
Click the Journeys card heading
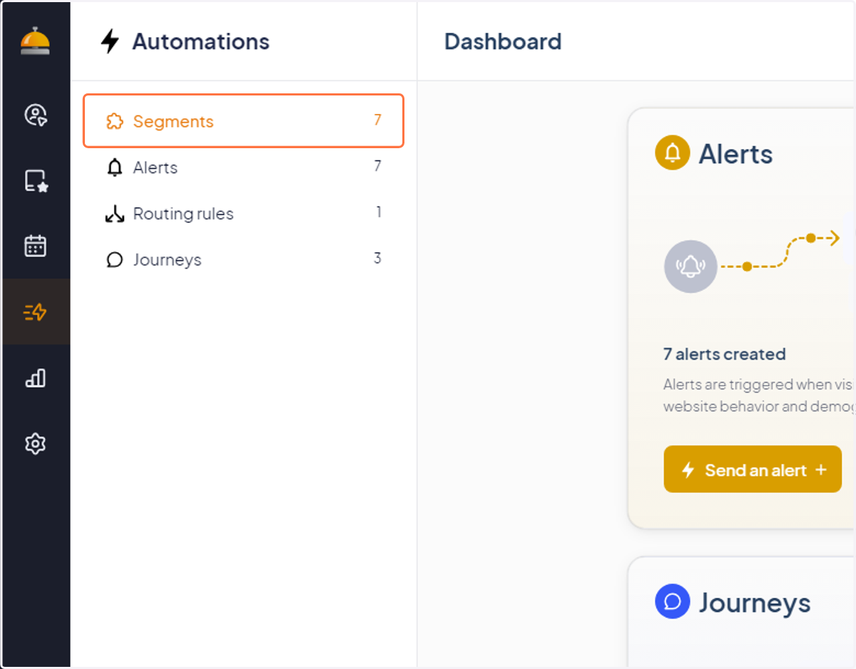(755, 603)
